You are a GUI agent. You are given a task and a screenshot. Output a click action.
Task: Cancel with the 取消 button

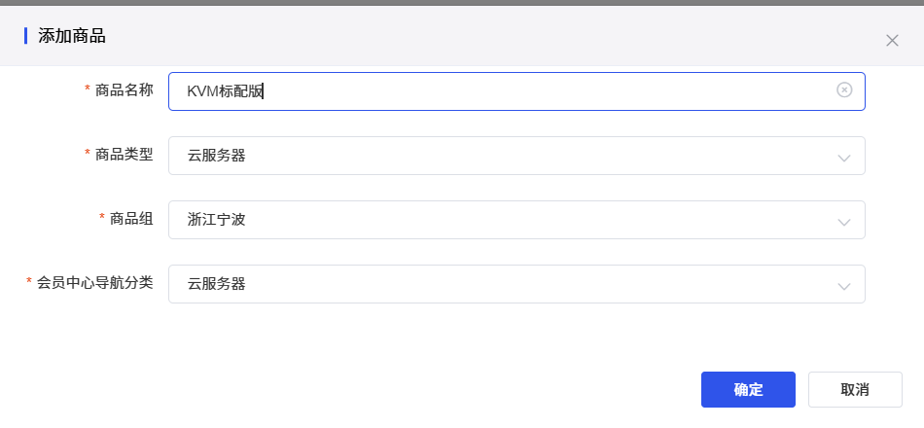pos(854,390)
